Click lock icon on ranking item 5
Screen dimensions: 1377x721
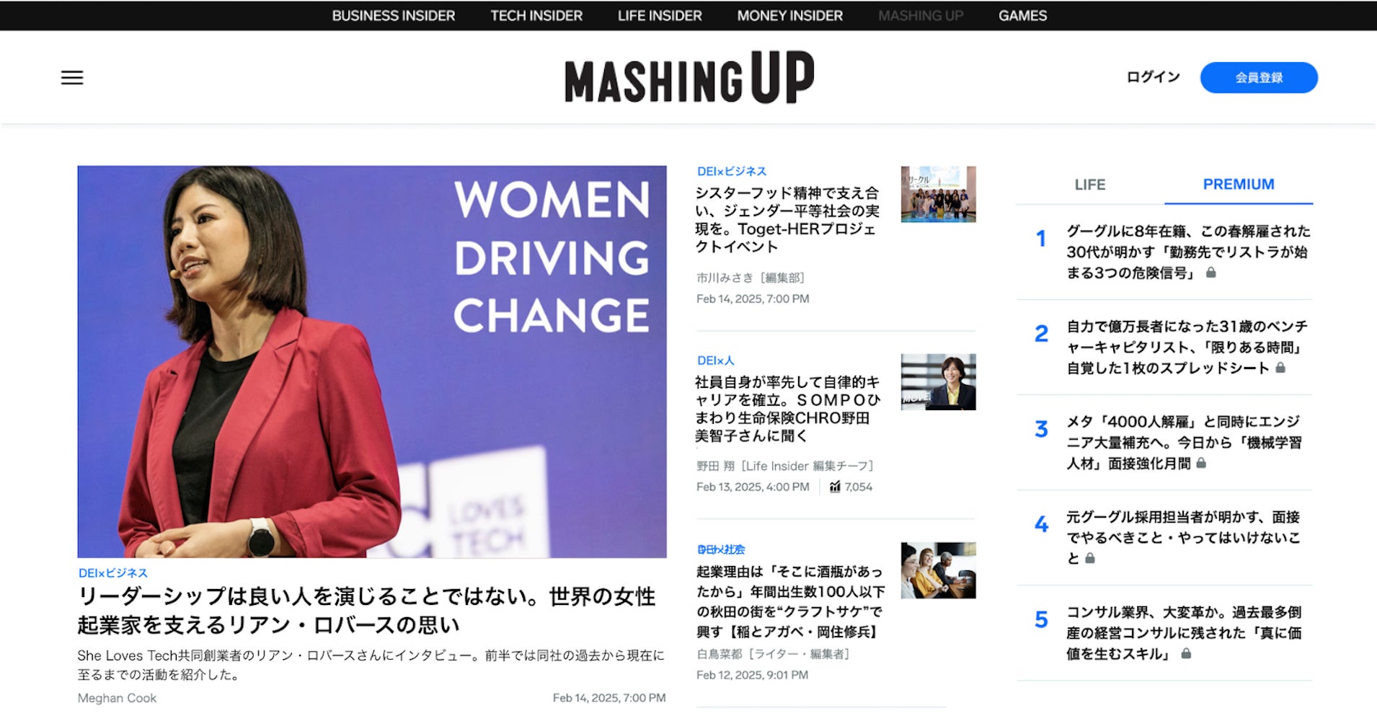[x=1186, y=653]
